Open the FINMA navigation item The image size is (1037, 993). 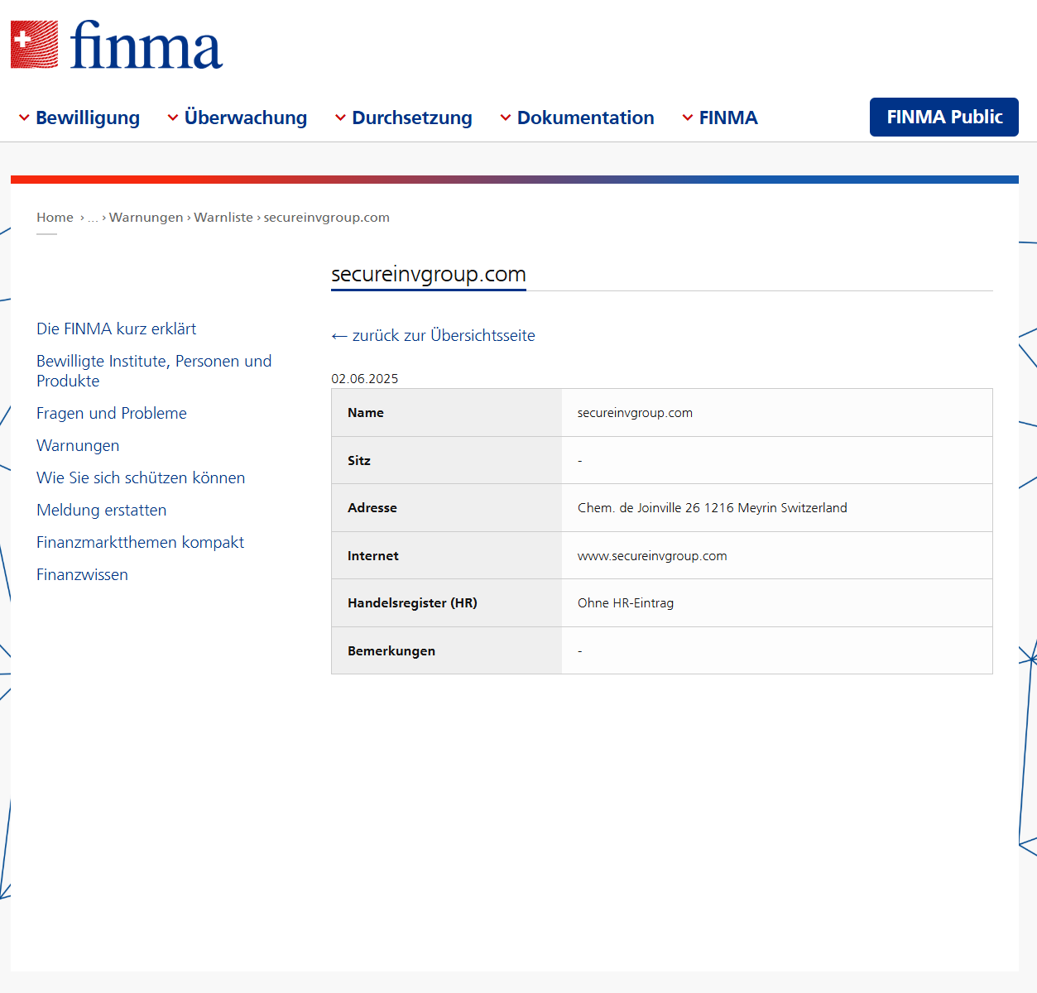(728, 118)
